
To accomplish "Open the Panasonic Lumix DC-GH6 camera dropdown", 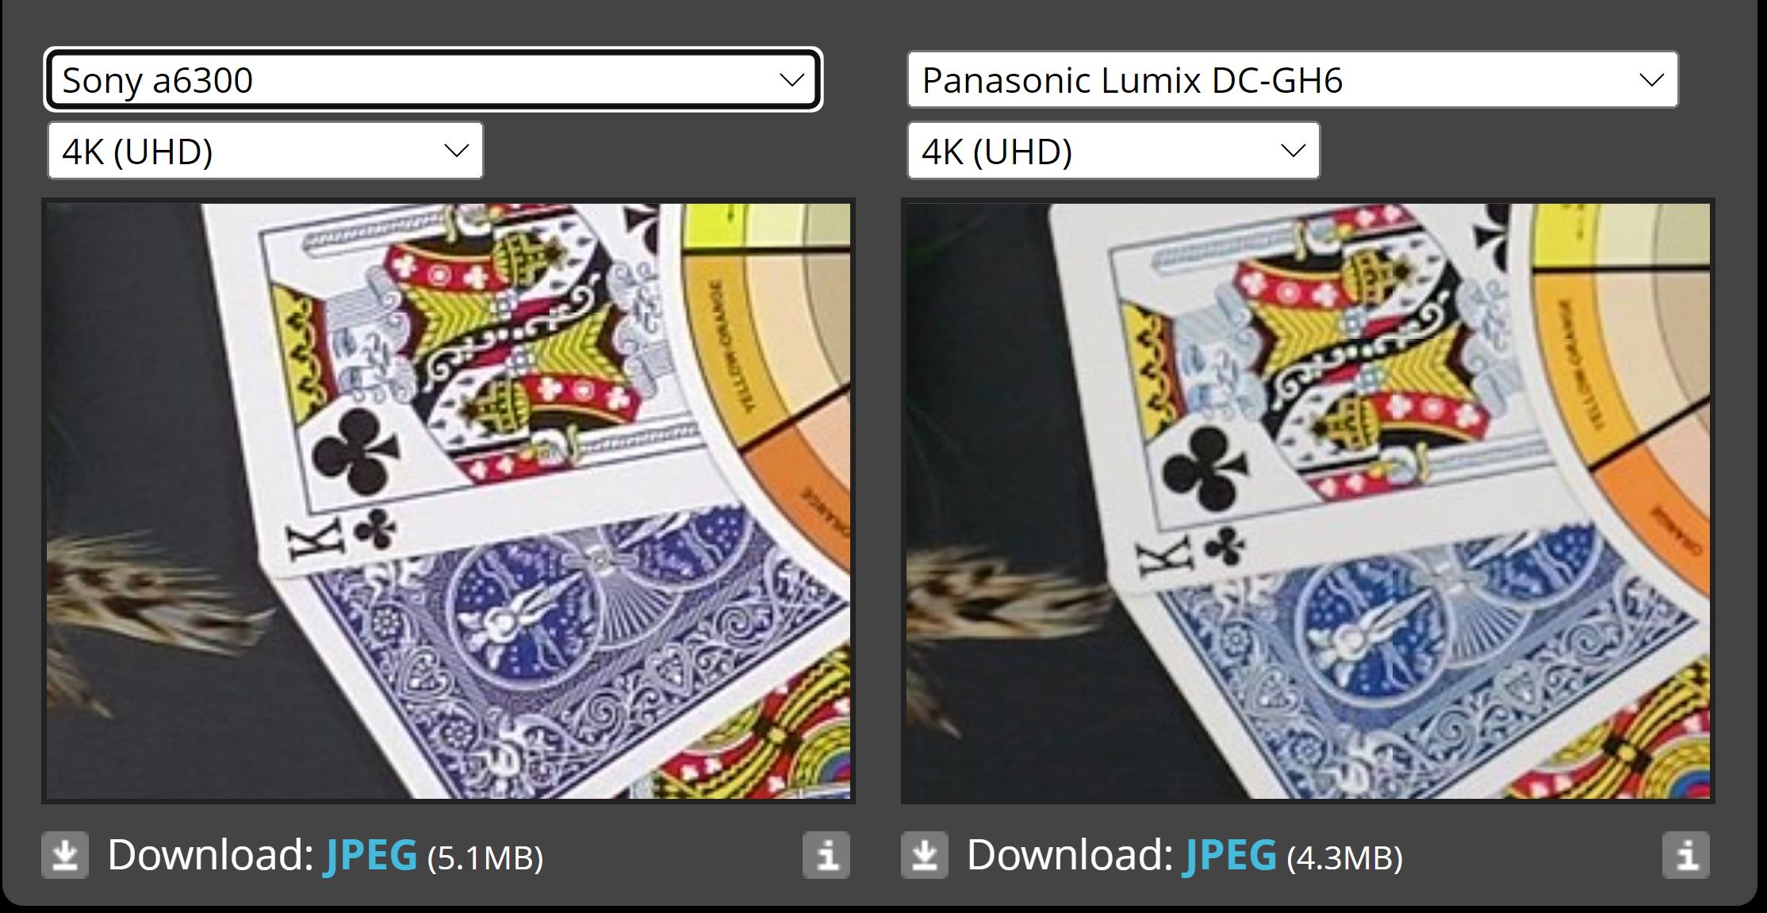I will [1293, 79].
